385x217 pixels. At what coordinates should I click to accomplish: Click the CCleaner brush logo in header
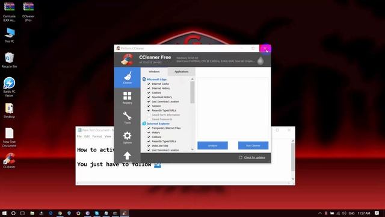click(x=127, y=60)
